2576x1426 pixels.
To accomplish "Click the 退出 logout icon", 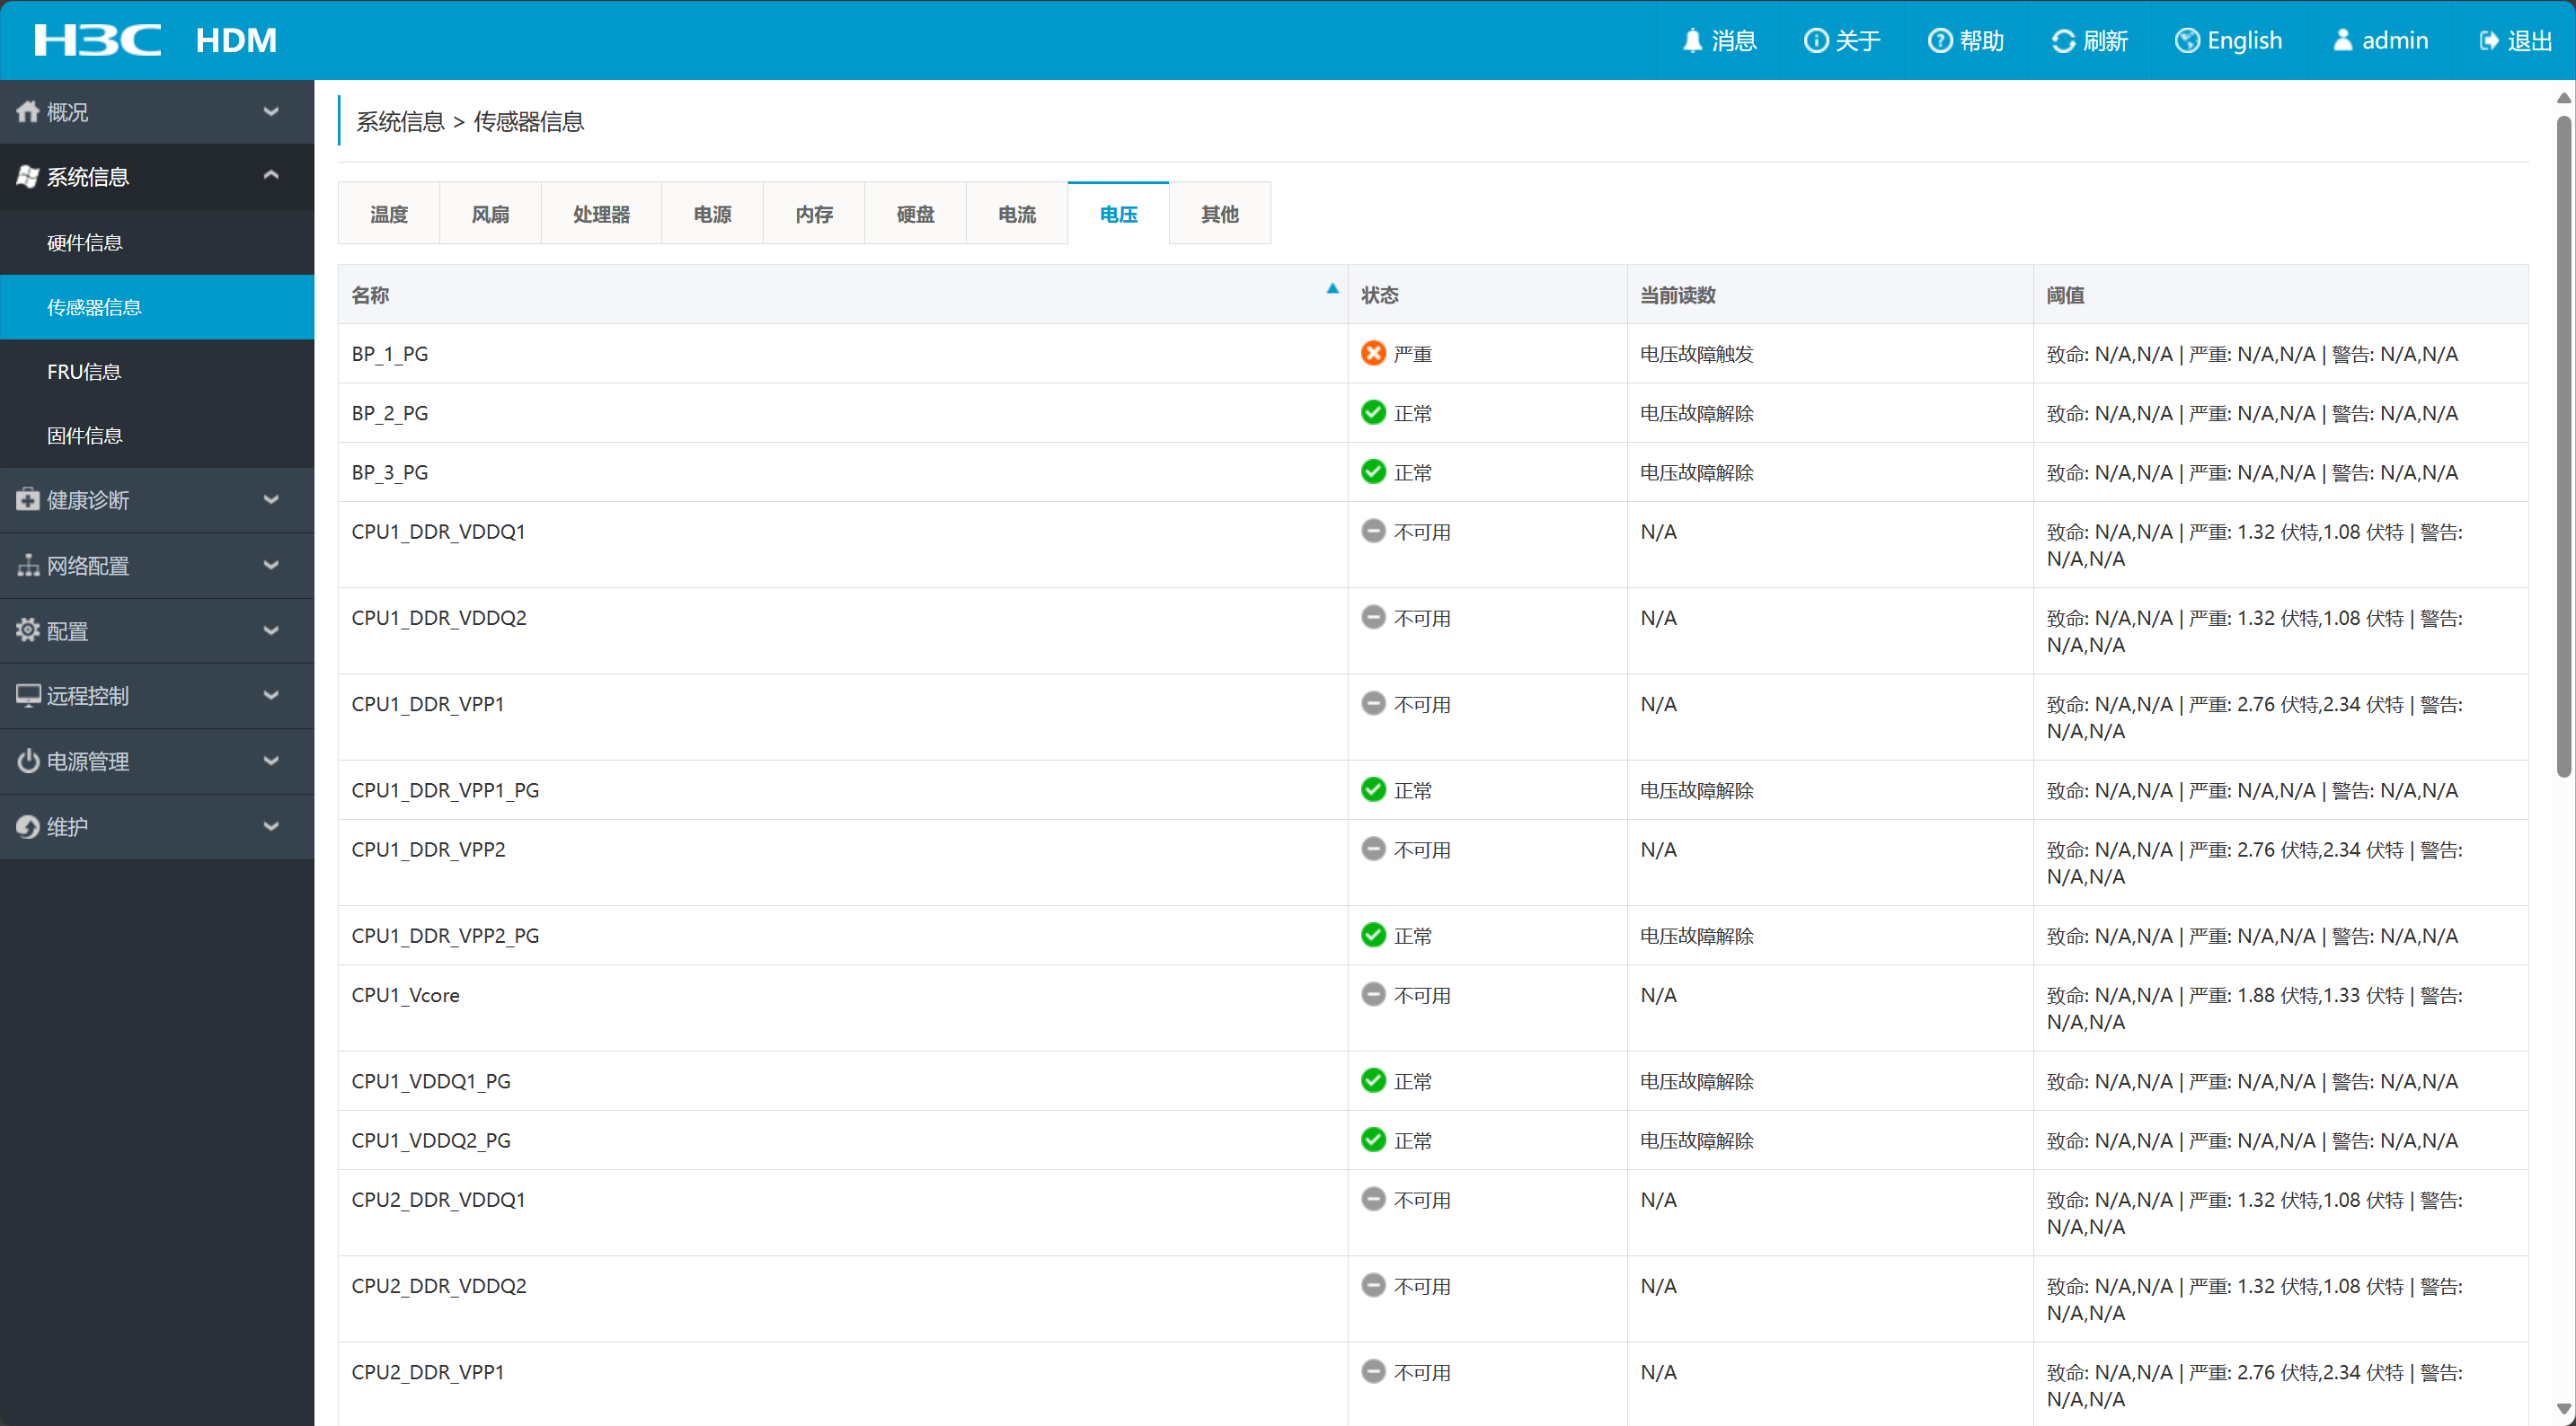I will pos(2488,41).
